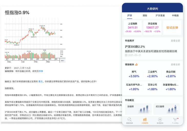Open the 上证指数 index card
The width and height of the screenshot is (187, 131).
click(133, 28)
